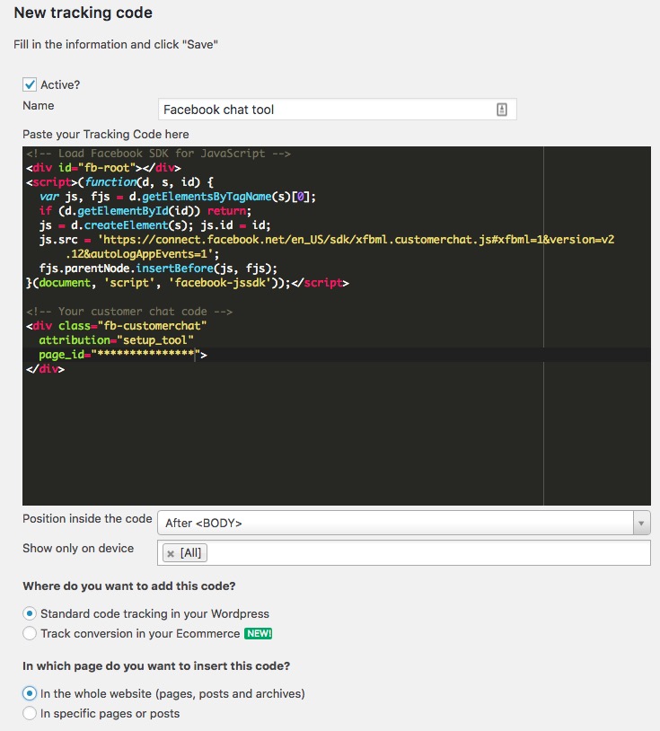The width and height of the screenshot is (660, 731).
Task: Click the 'Active?' label text
Action: click(x=60, y=84)
